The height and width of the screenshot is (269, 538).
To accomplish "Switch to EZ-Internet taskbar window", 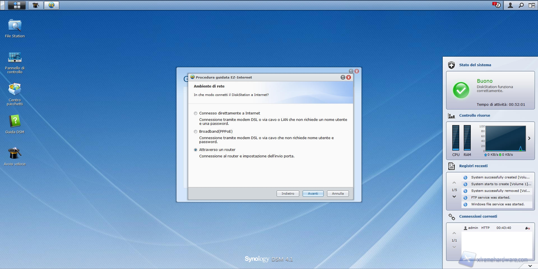I will coord(51,5).
